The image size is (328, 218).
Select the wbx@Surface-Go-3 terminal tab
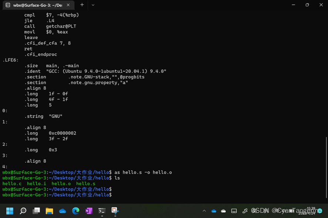(x=38, y=5)
